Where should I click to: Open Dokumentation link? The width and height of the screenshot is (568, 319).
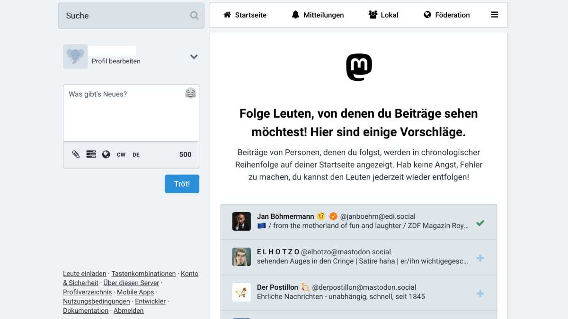click(86, 310)
